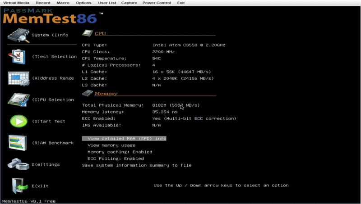Click the Exit door icon
The height and width of the screenshot is (204, 361).
20,186
